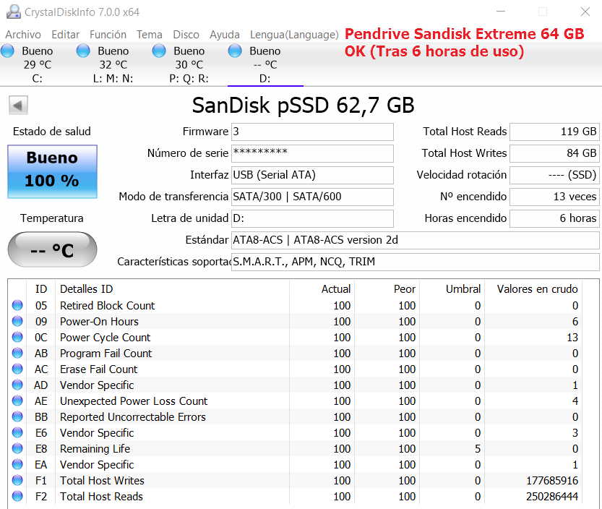
Task: Click the blue orb for Remaining Life
Action: coord(17,449)
